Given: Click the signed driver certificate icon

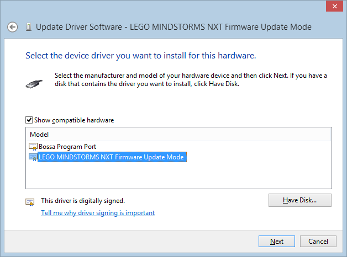Looking at the screenshot, I should (x=30, y=202).
